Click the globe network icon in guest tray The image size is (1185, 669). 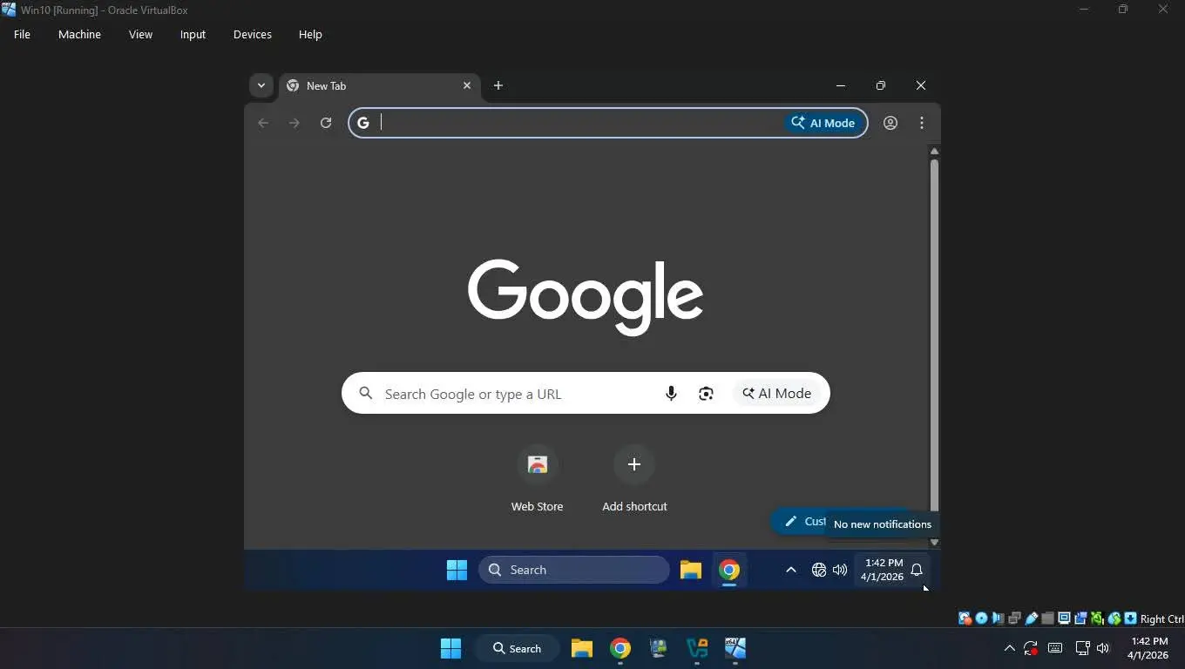819,570
